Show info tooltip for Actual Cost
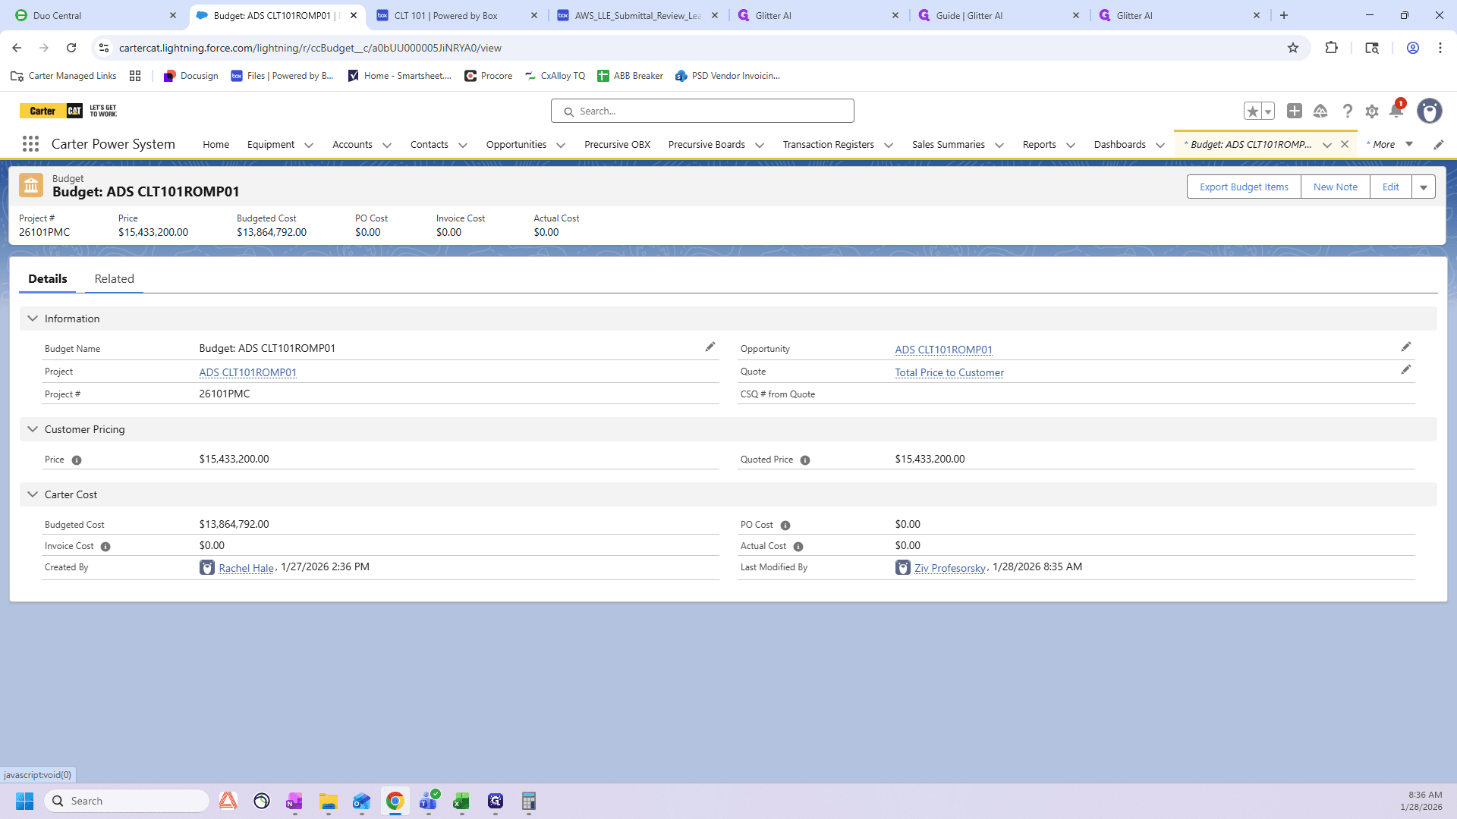The height and width of the screenshot is (819, 1457). coord(798,547)
